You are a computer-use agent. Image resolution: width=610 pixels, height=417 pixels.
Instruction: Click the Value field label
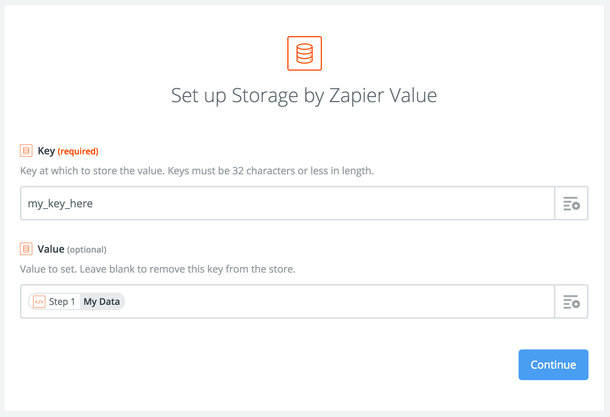pyautogui.click(x=51, y=249)
